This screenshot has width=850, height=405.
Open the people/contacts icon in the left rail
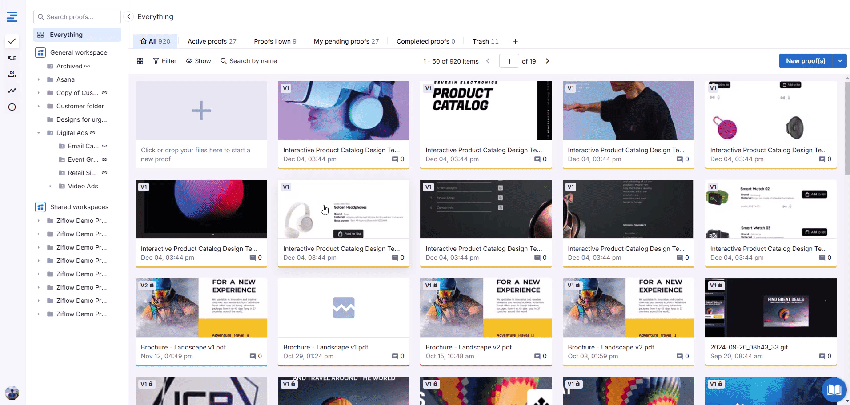coord(12,74)
